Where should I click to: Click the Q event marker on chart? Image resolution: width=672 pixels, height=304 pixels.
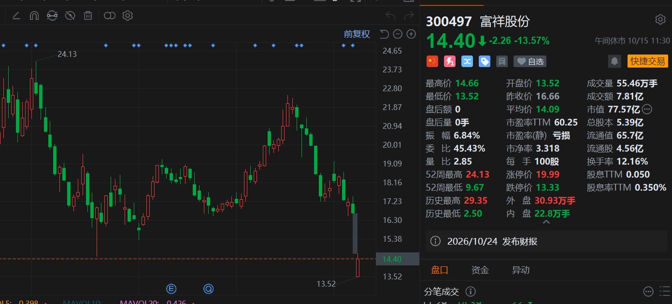click(x=208, y=289)
